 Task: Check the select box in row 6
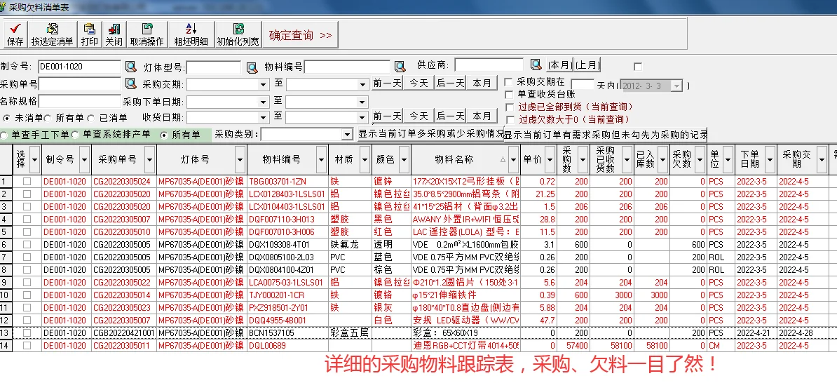[27, 245]
